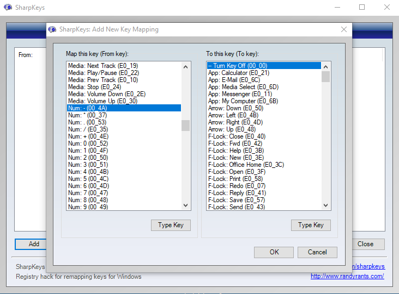Select Num: 0 (00_52)

tap(124, 143)
